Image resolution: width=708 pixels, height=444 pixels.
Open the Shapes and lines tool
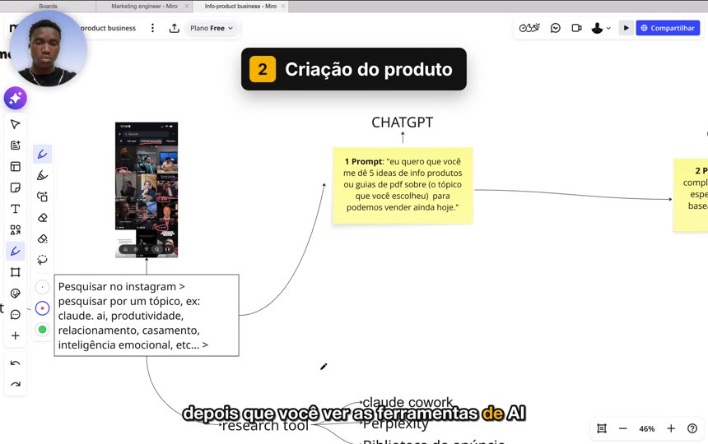[16, 230]
